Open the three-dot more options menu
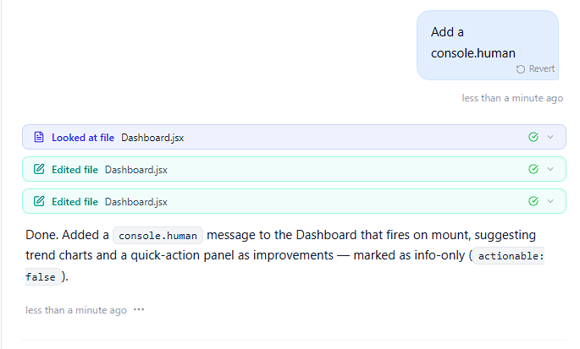 139,310
